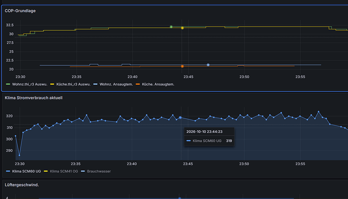Toggle Klima SCM60 UG legend series
The width and height of the screenshot is (348, 199).
coord(26,171)
